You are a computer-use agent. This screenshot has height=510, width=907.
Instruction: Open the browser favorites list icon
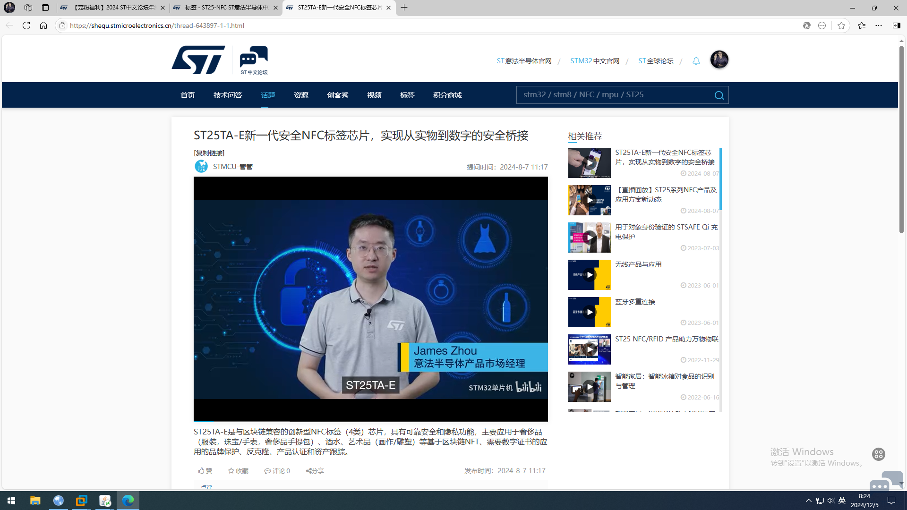click(x=862, y=25)
